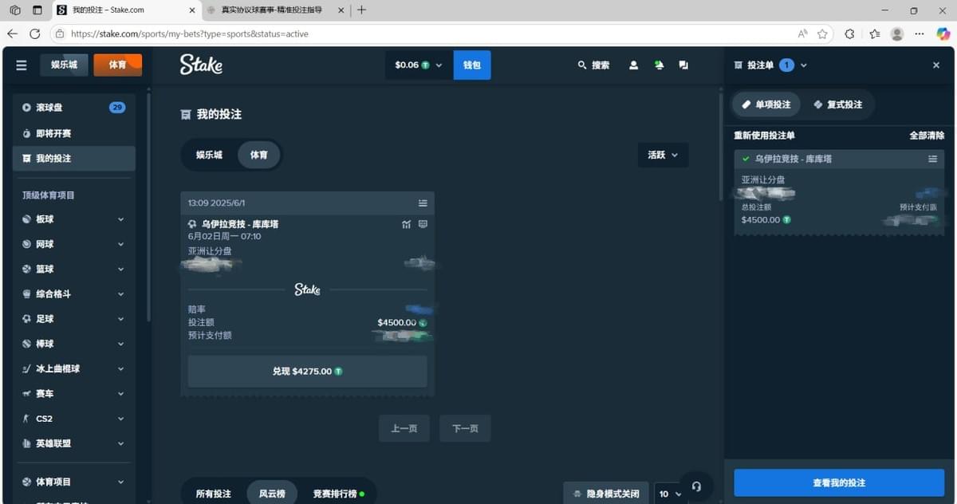Screen dimensions: 957x504
Task: Select 体育 bets filter tab
Action: [259, 155]
